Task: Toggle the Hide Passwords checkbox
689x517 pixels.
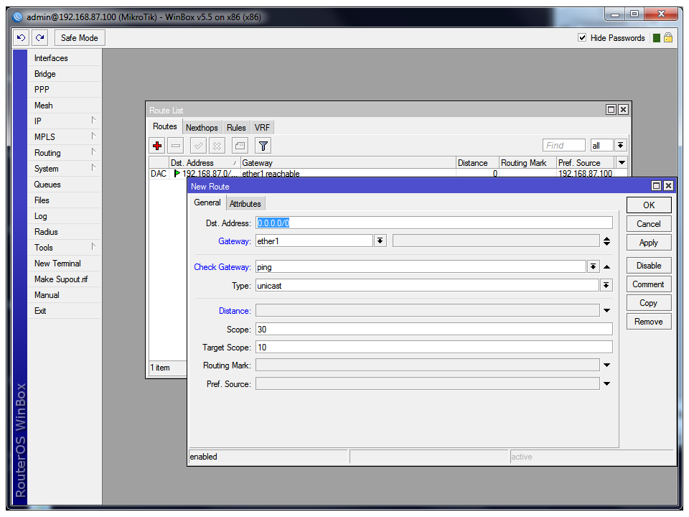Action: [x=582, y=38]
